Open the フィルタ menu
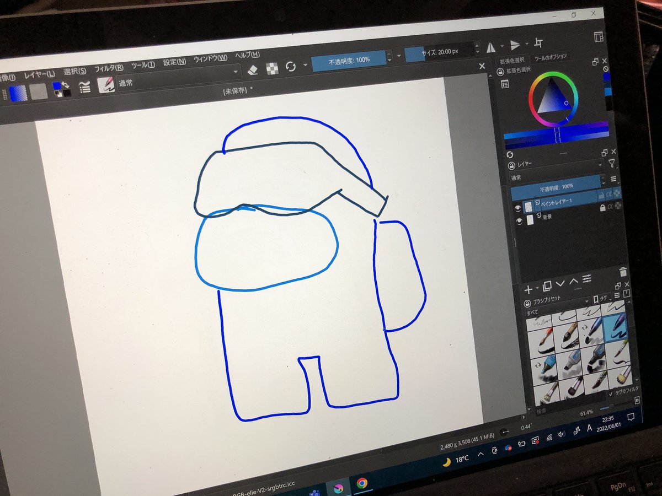662x496 pixels. point(109,69)
